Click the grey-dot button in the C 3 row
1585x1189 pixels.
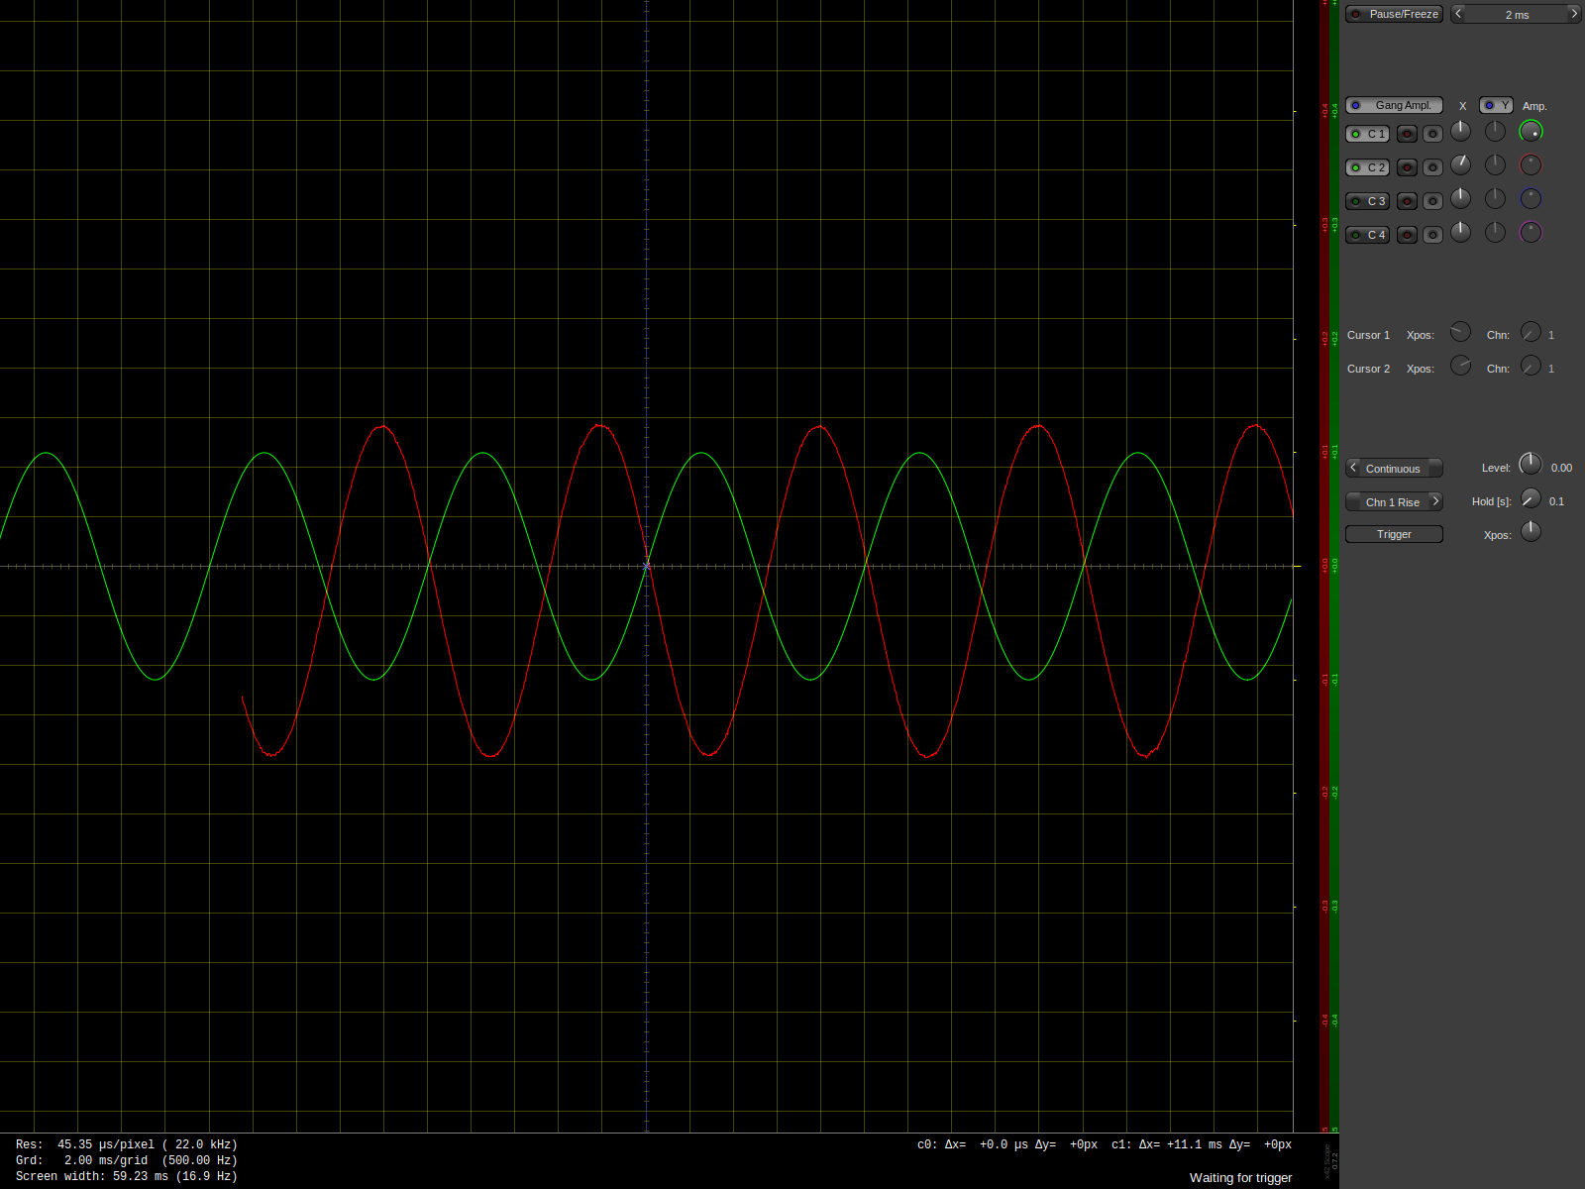1432,201
